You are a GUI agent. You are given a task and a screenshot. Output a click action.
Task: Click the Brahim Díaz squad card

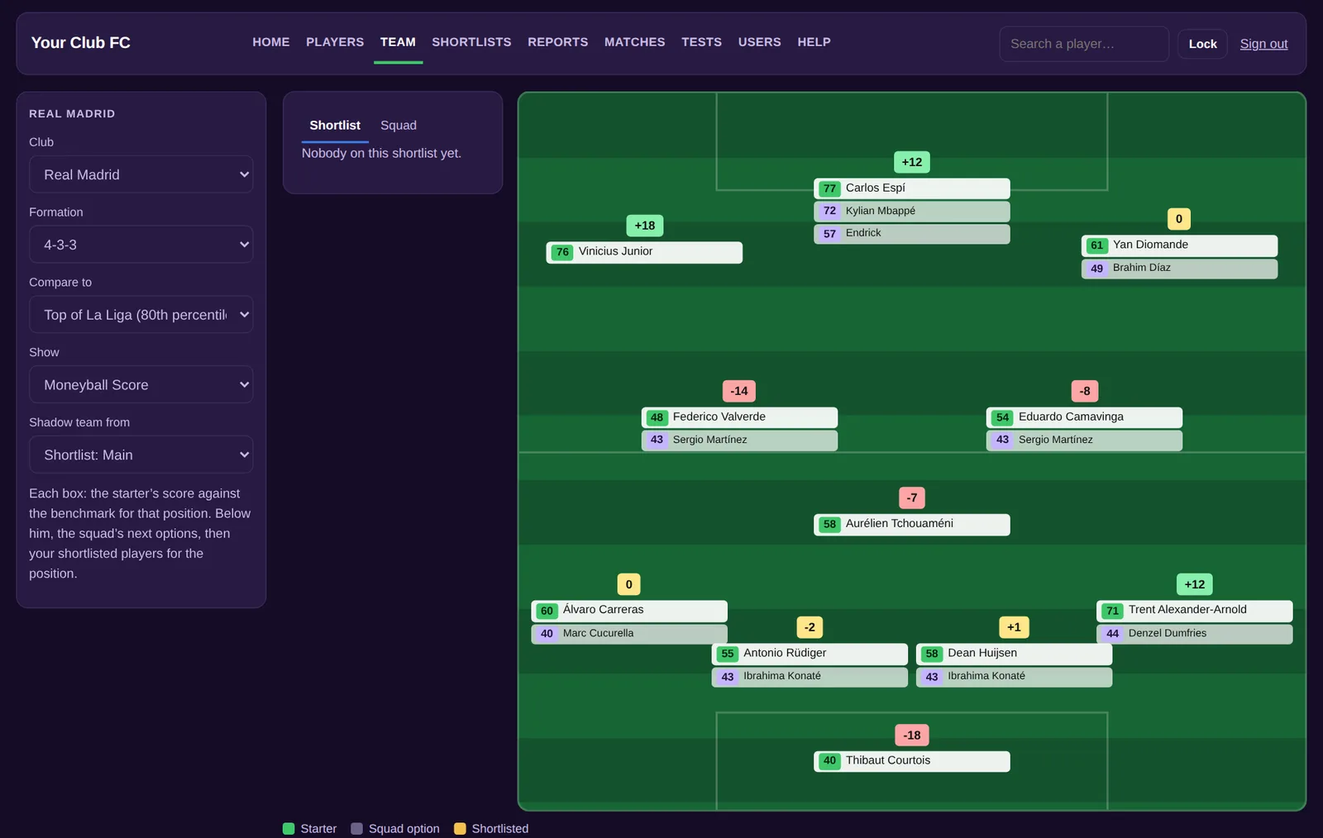pos(1179,269)
